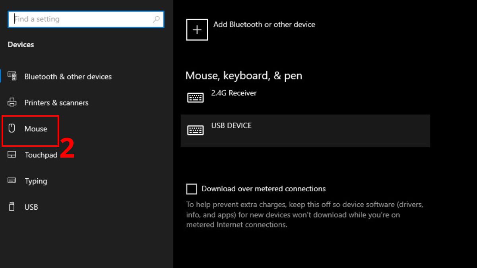Select the USB settings entry
This screenshot has width=477, height=268.
coord(31,207)
